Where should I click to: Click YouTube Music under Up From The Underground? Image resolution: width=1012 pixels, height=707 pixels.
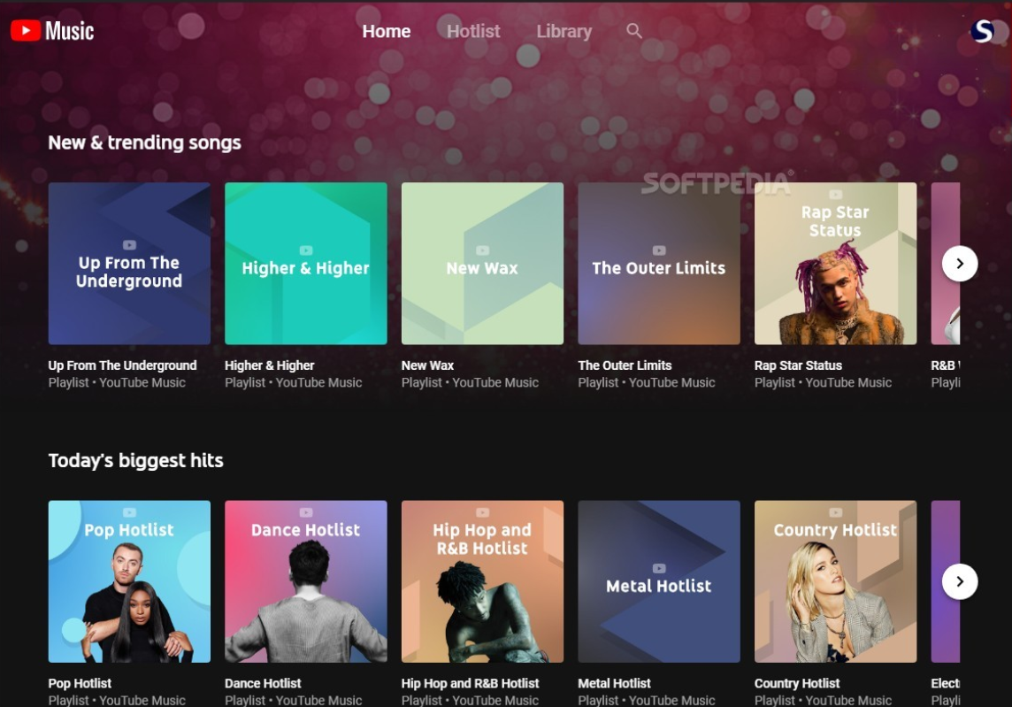pyautogui.click(x=142, y=383)
